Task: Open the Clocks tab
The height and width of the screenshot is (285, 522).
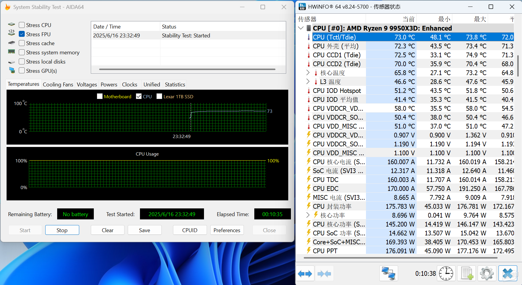Action: (x=130, y=85)
